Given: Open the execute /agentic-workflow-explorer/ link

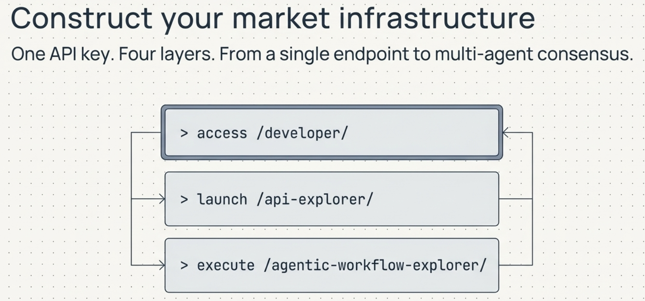Looking at the screenshot, I should click(332, 265).
